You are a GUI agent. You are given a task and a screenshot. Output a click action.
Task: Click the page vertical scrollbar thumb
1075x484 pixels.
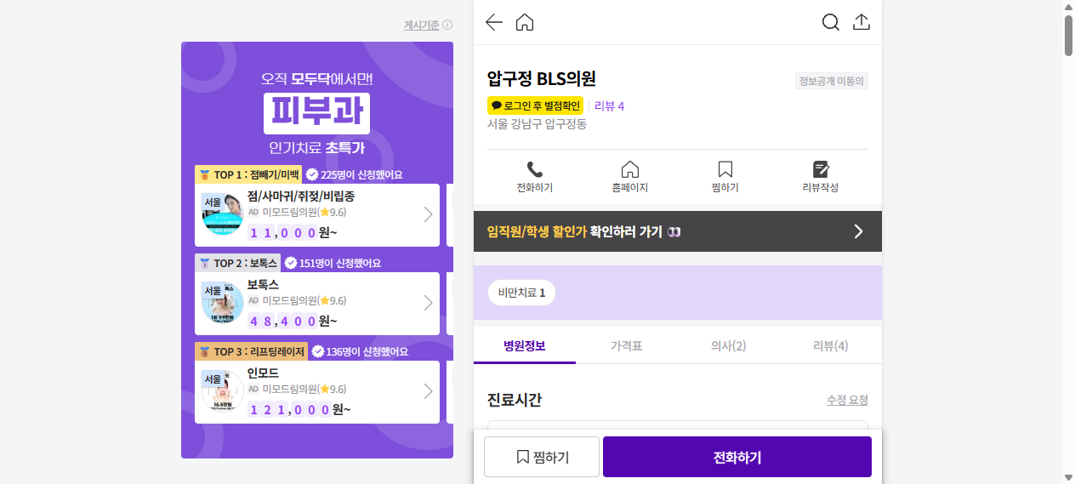(x=1068, y=34)
